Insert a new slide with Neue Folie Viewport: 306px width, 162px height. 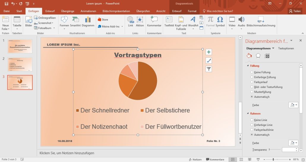tap(5, 23)
